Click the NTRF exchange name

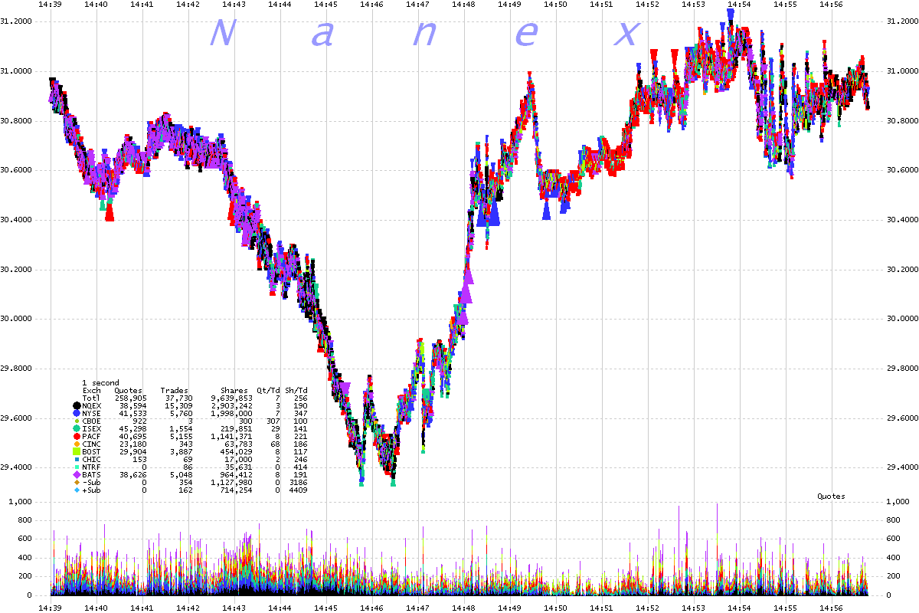pos(92,467)
